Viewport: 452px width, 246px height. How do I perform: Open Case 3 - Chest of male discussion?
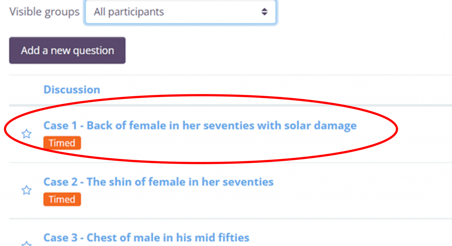[x=147, y=237]
